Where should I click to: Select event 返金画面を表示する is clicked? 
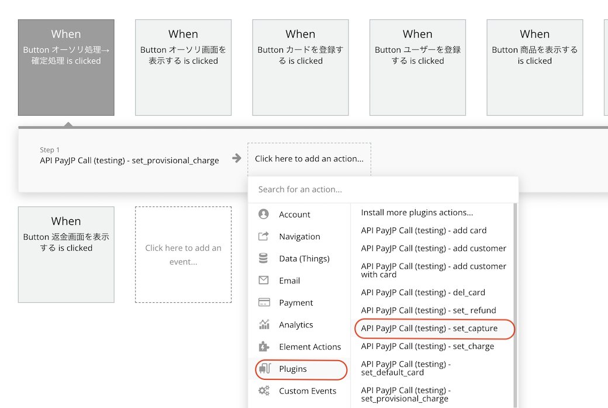pyautogui.click(x=66, y=254)
